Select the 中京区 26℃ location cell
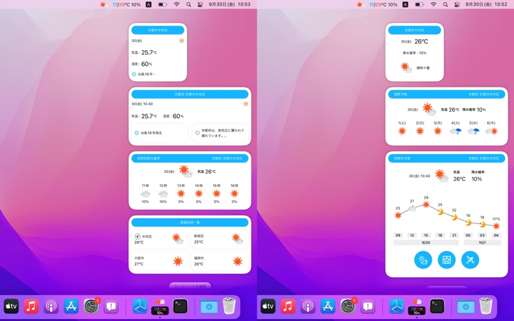Image resolution: width=514 pixels, height=321 pixels. click(159, 239)
